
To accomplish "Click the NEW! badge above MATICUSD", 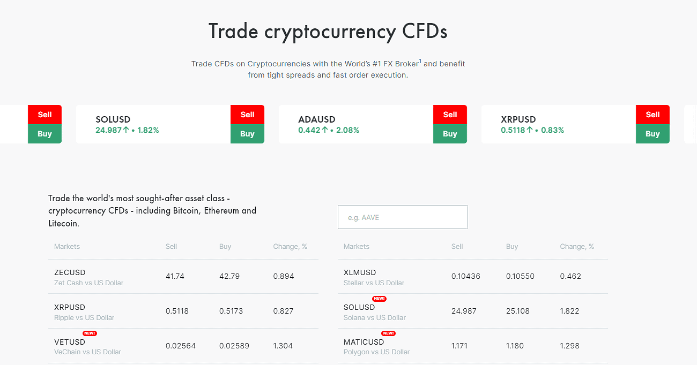I will click(x=388, y=333).
